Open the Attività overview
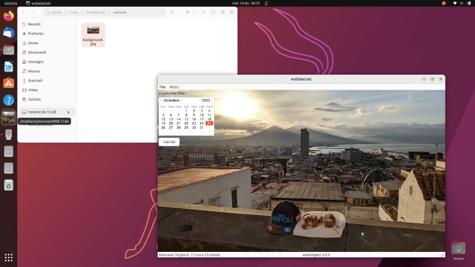Image resolution: width=475 pixels, height=267 pixels. point(10,3)
